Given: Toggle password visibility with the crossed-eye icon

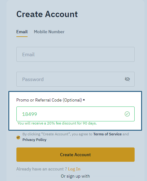Looking at the screenshot, I should click(x=127, y=79).
